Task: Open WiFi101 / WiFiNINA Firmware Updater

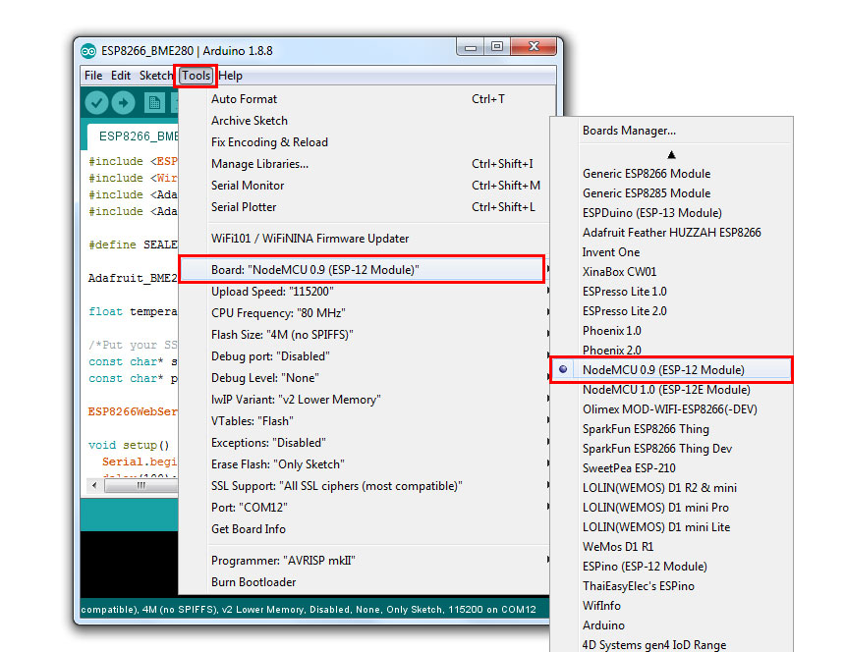Action: point(364,238)
